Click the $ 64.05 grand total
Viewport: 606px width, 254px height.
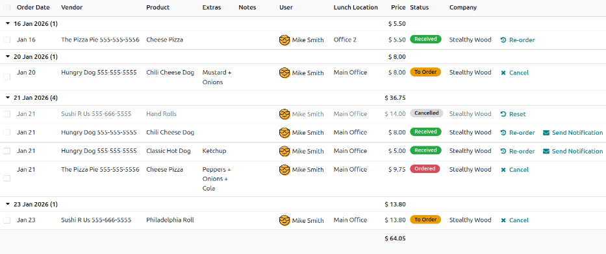tap(395, 238)
